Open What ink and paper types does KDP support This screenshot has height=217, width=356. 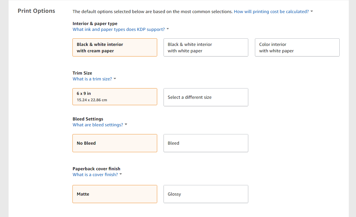pos(119,29)
